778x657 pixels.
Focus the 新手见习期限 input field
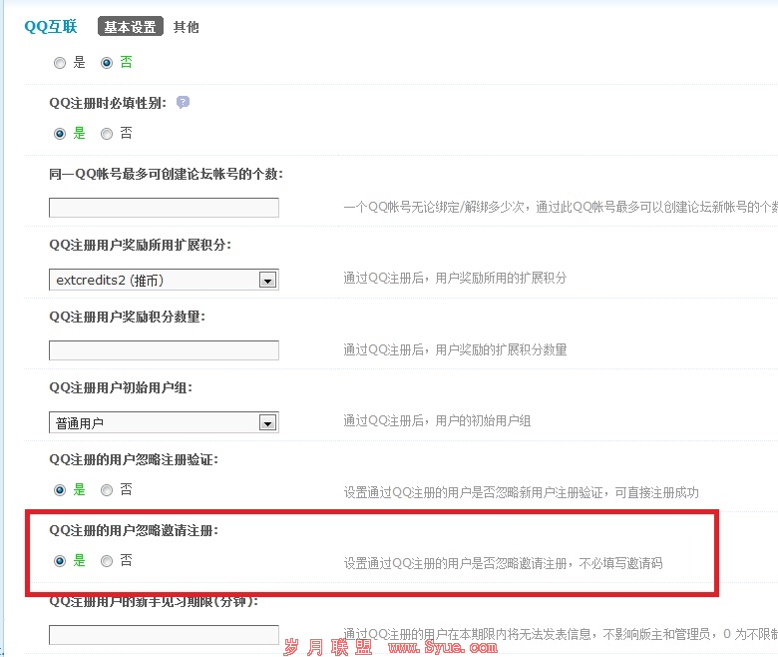point(164,635)
